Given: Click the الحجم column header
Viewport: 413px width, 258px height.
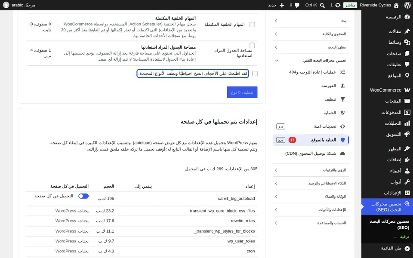Looking at the screenshot, I should [x=109, y=186].
